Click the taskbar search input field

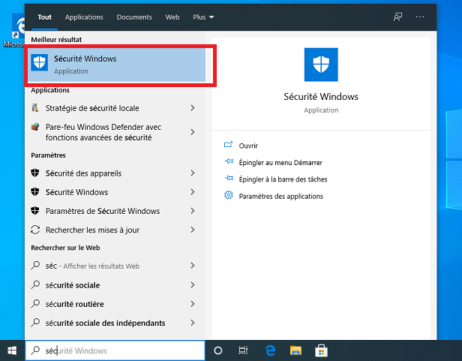point(120,350)
